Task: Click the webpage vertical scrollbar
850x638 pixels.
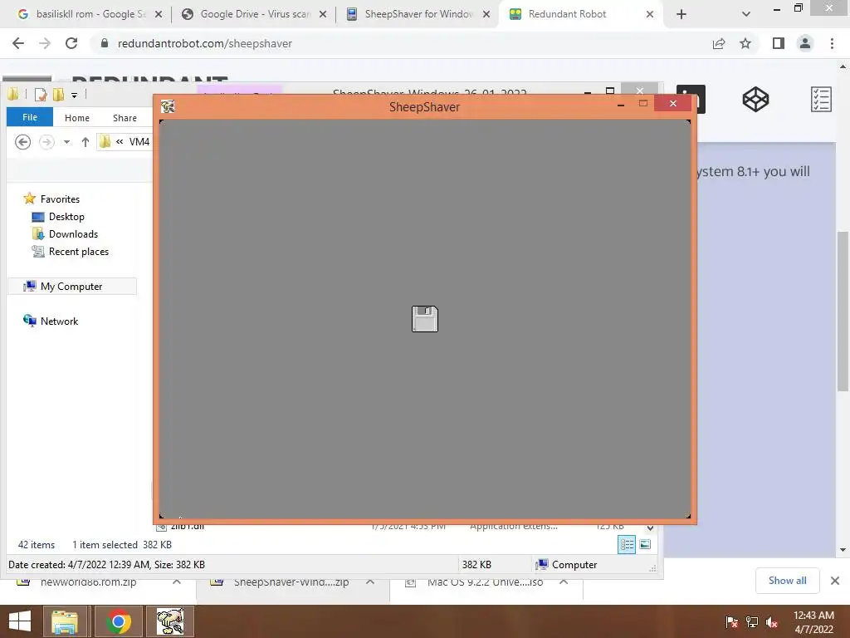Action: (x=843, y=311)
